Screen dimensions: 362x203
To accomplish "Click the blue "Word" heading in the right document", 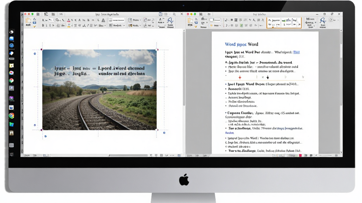I will (x=230, y=44).
